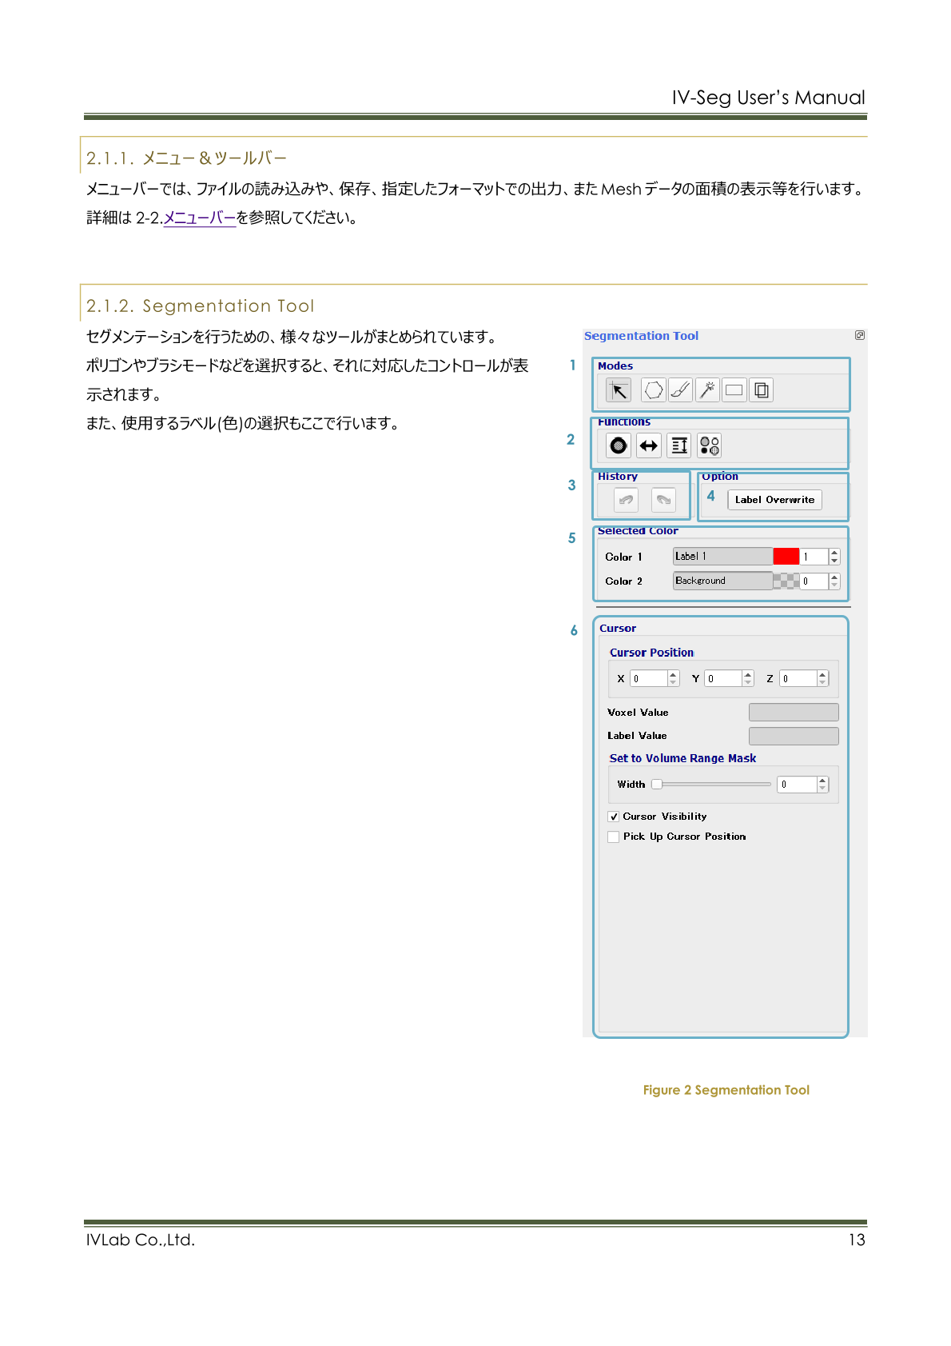This screenshot has height=1346, width=951.
Task: Toggle the Label Overwrite option button
Action: tap(774, 500)
